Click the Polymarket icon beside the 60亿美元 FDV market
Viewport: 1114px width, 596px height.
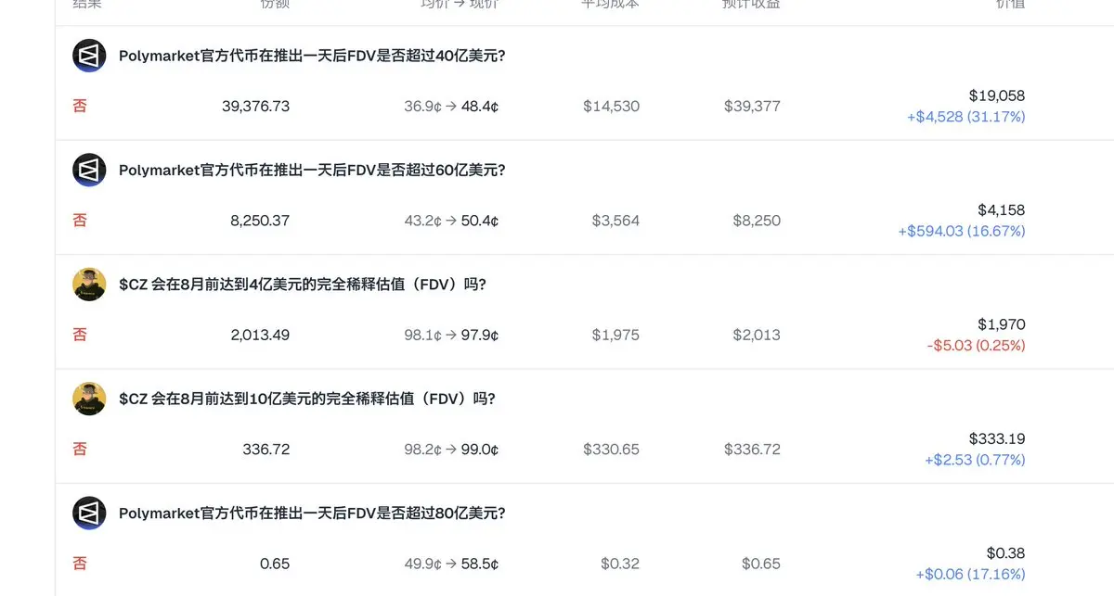[x=89, y=171]
